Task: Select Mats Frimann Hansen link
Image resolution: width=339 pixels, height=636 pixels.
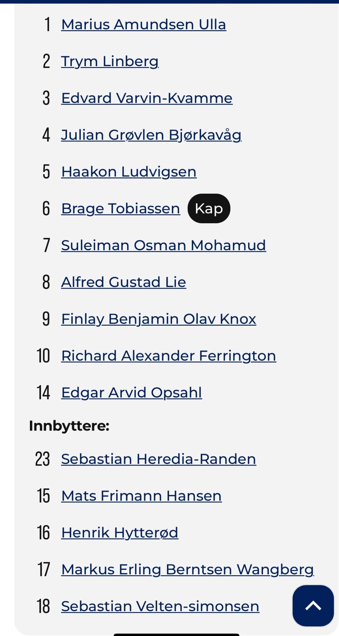Action: [142, 496]
